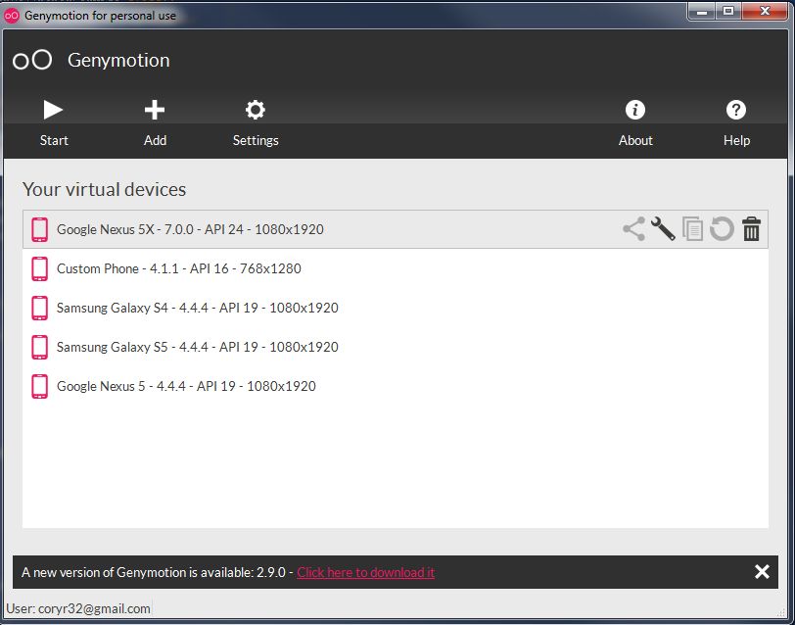This screenshot has height=625, width=795.
Task: Delete the Google Nexus 5X device
Action: [x=751, y=229]
